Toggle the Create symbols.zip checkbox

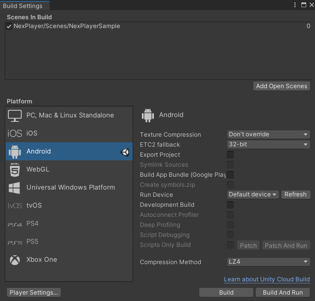pos(230,185)
